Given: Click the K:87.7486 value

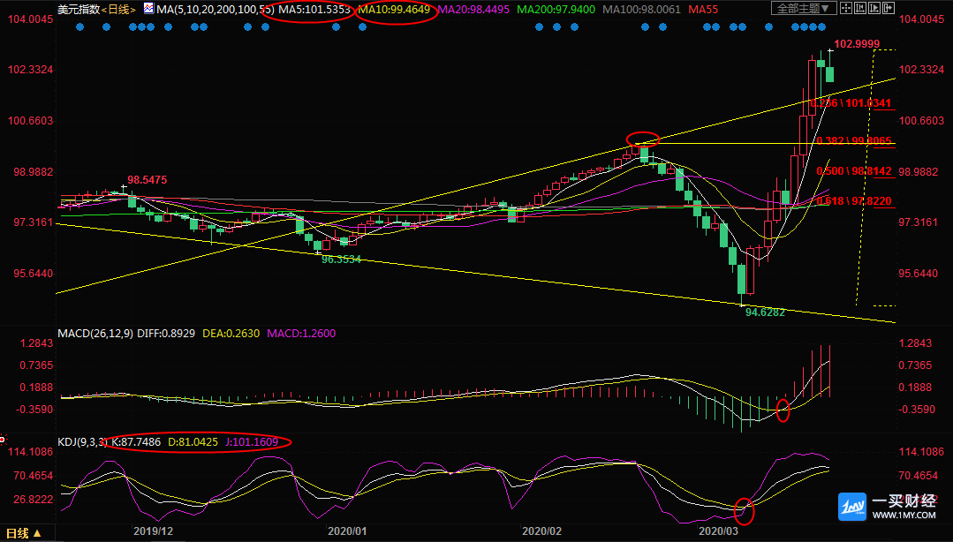Looking at the screenshot, I should tap(136, 441).
